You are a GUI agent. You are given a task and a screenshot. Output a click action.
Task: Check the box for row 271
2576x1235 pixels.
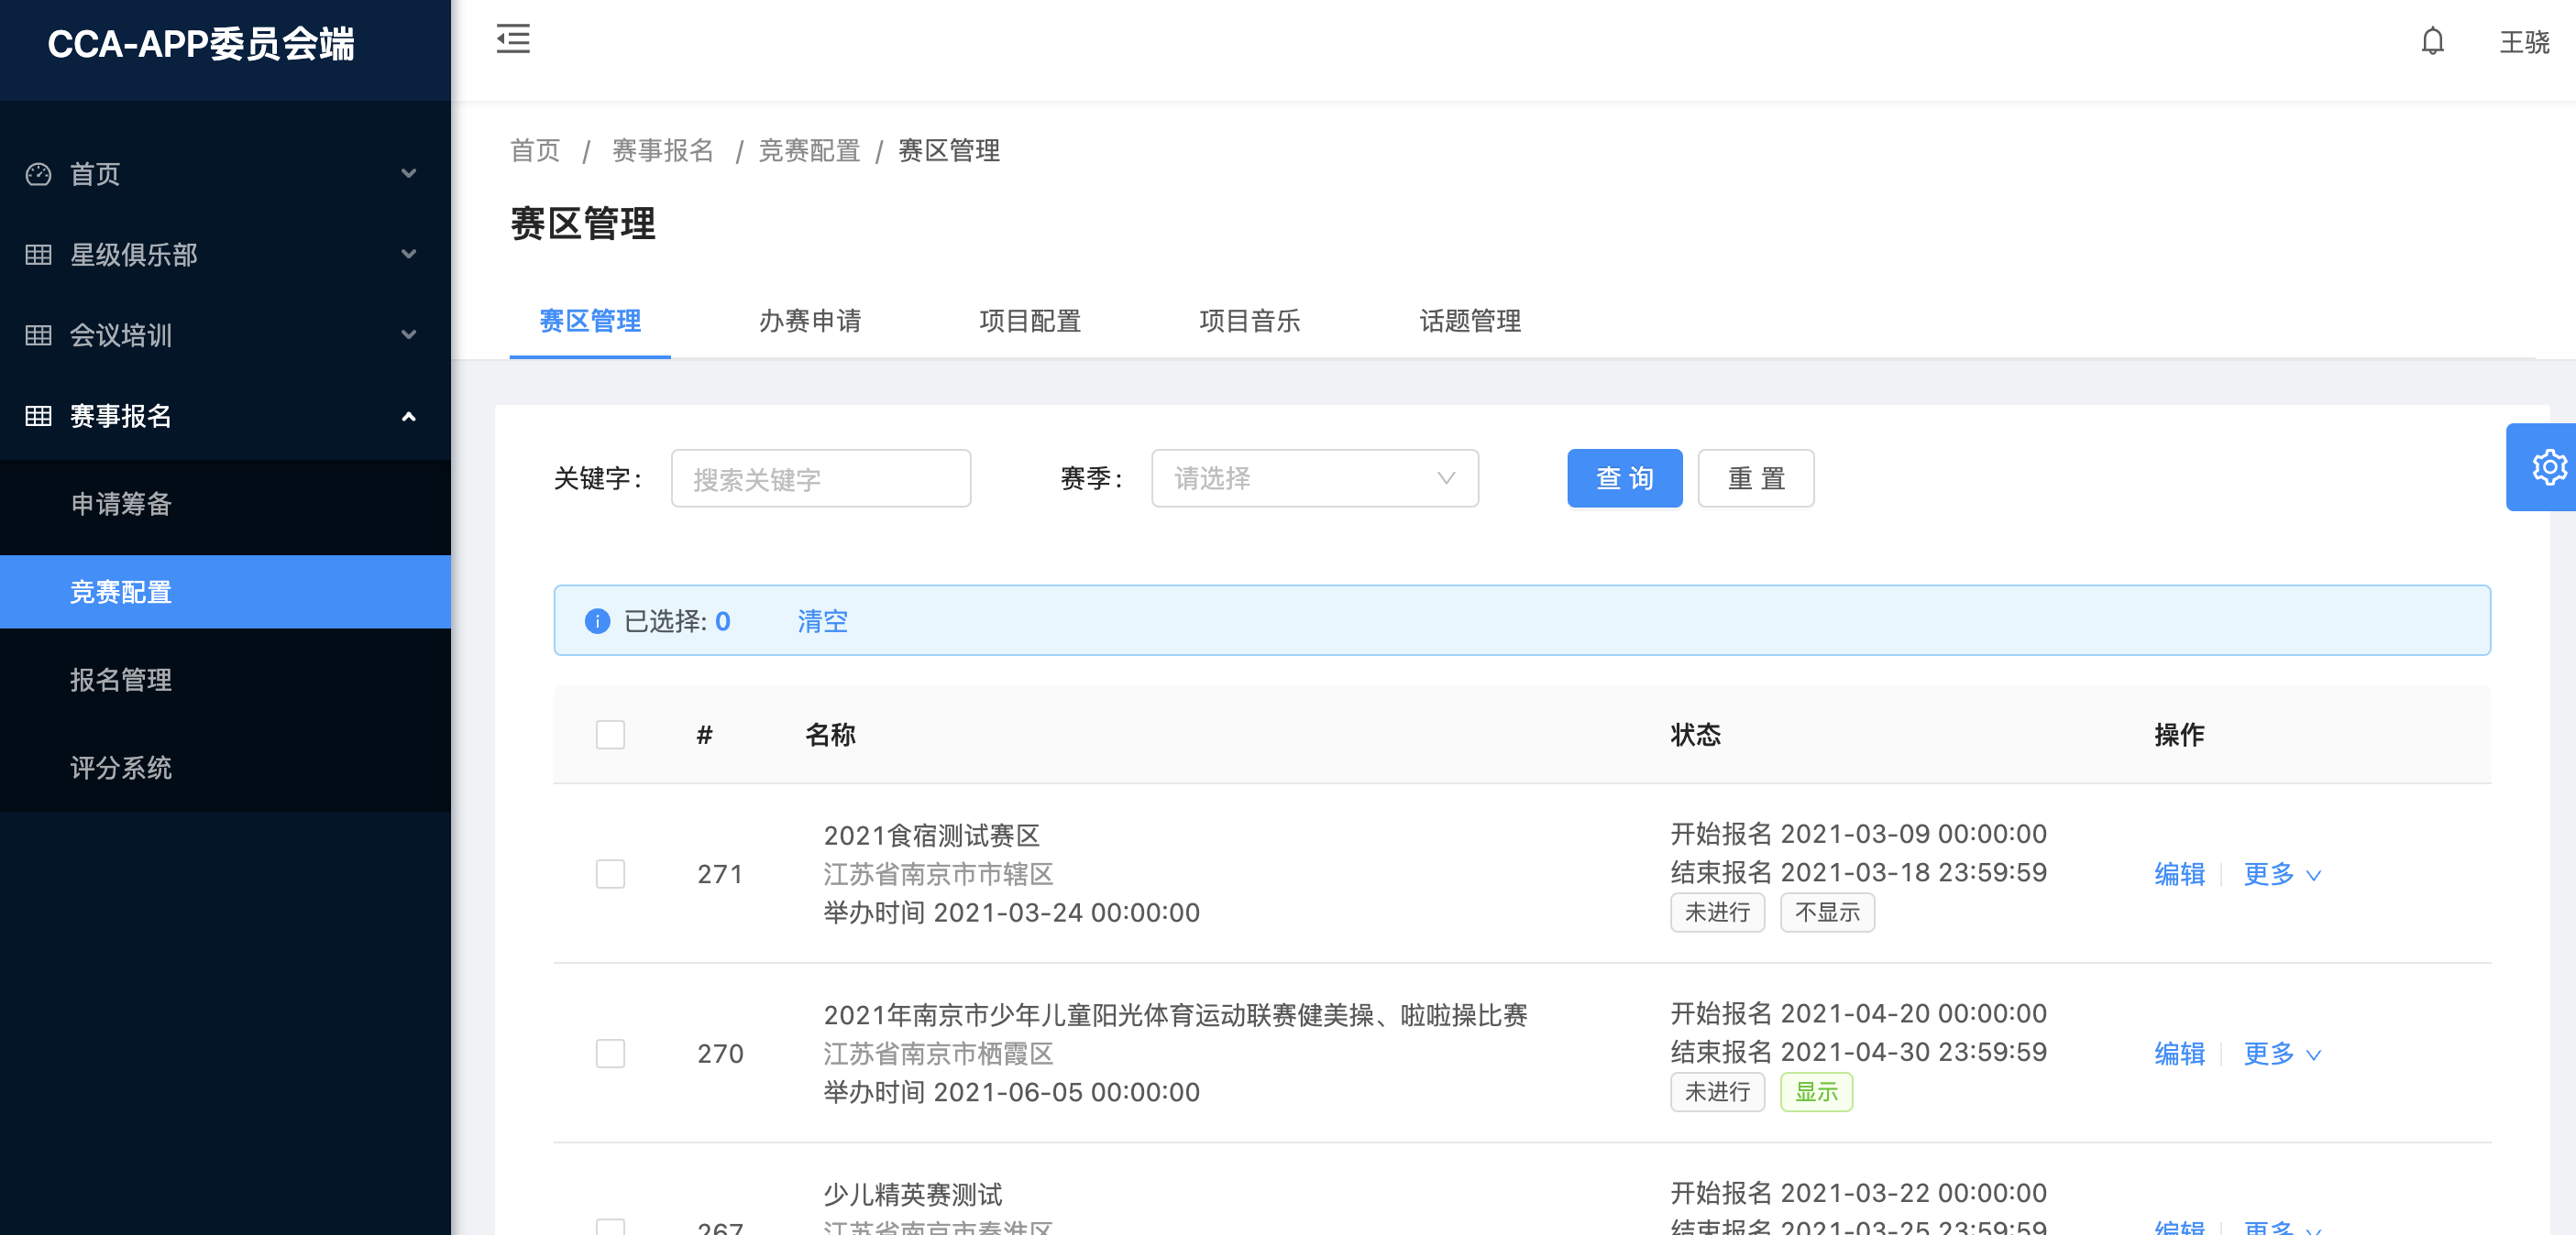point(610,873)
